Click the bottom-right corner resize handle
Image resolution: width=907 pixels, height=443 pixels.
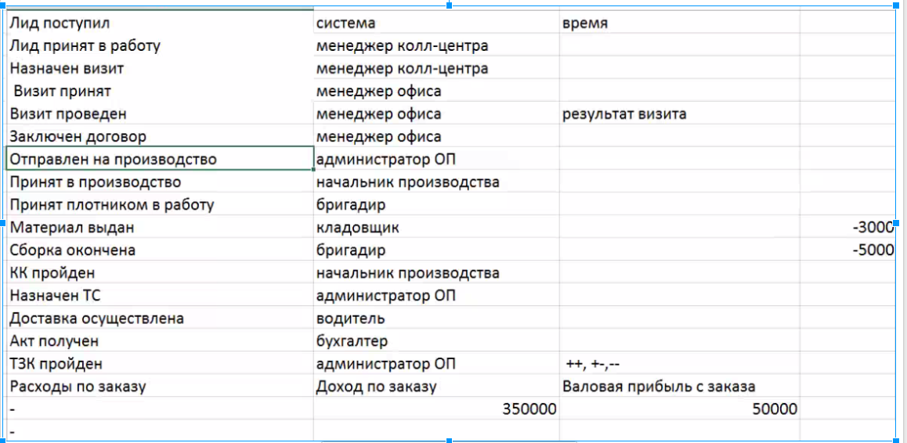(x=896, y=440)
